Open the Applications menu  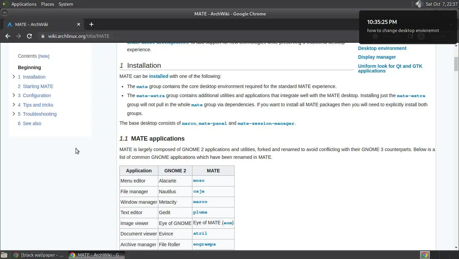point(24,4)
